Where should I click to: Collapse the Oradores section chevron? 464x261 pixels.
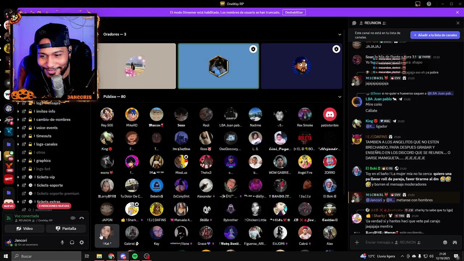(x=340, y=34)
